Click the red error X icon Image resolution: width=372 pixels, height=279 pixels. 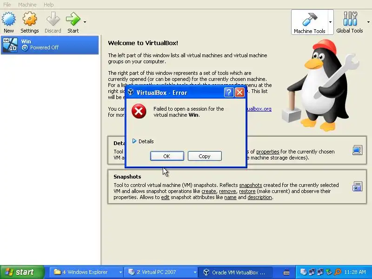point(139,111)
